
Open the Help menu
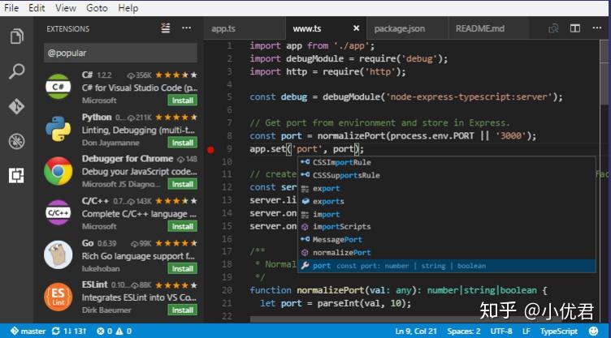coord(128,8)
